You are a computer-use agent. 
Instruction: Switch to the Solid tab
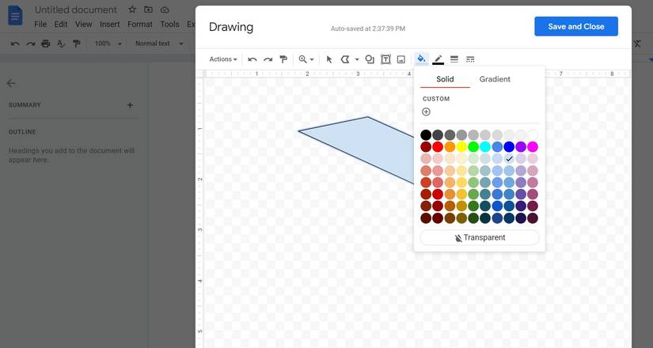[x=445, y=79]
